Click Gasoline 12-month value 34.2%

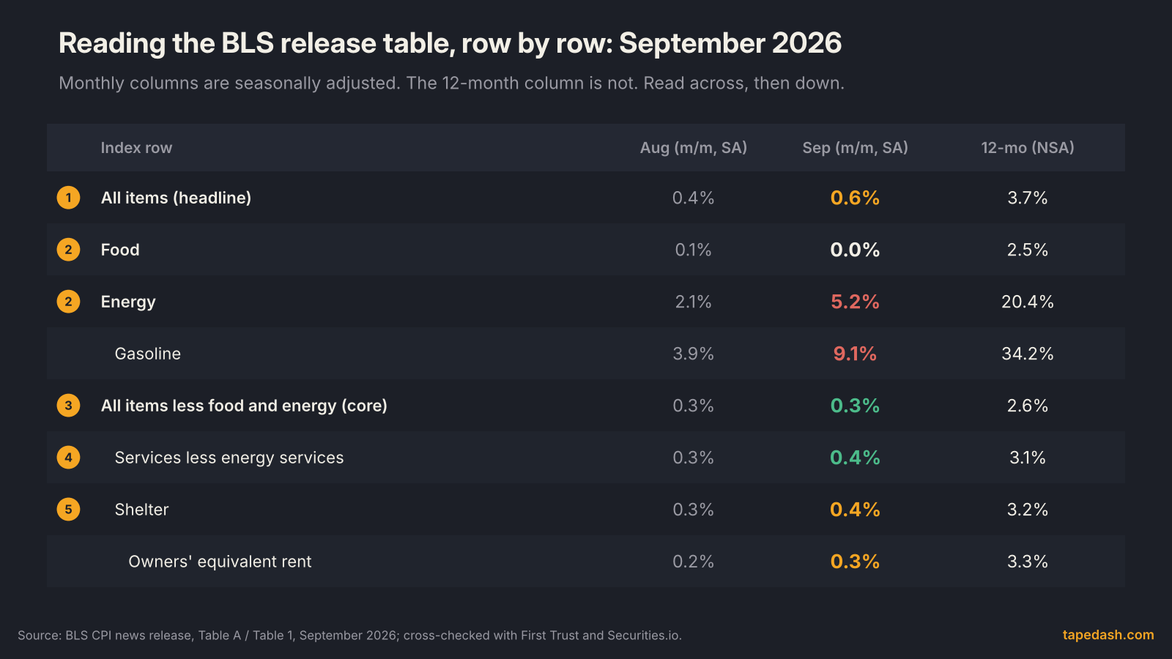1028,354
